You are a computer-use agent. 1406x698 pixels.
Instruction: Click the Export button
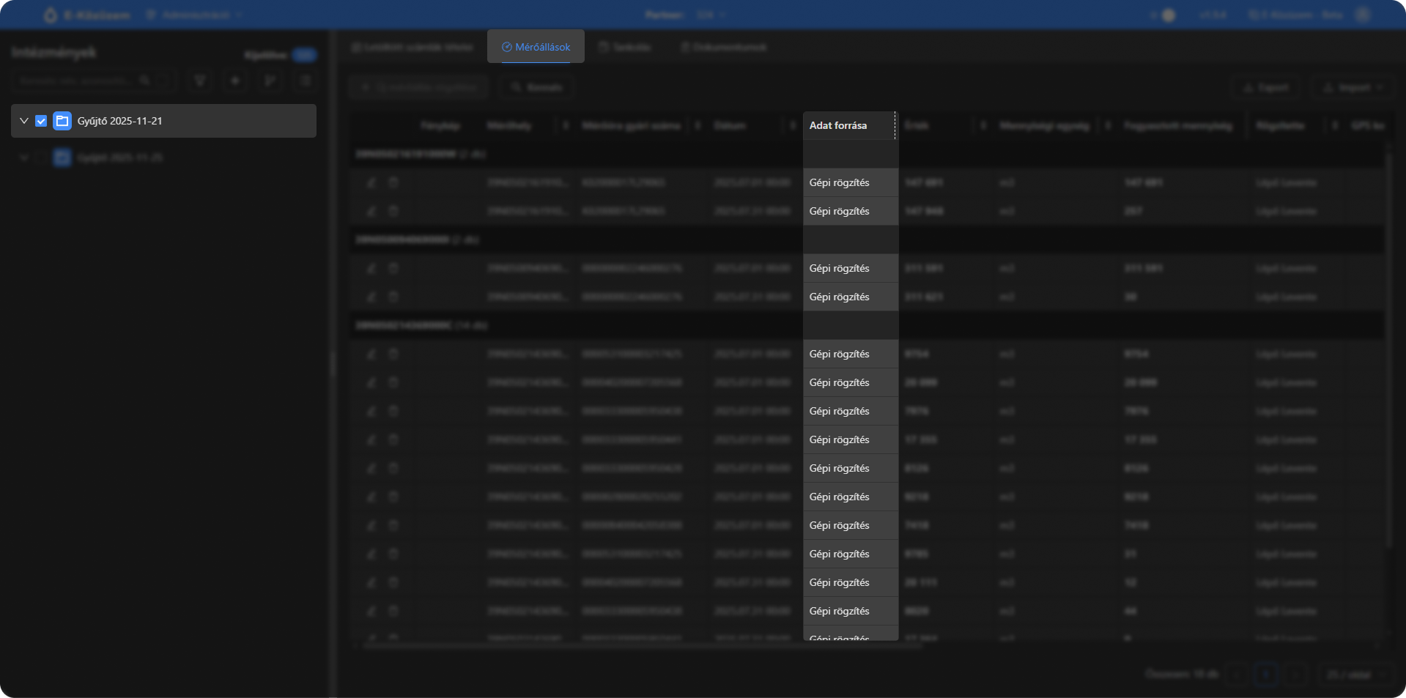1266,87
